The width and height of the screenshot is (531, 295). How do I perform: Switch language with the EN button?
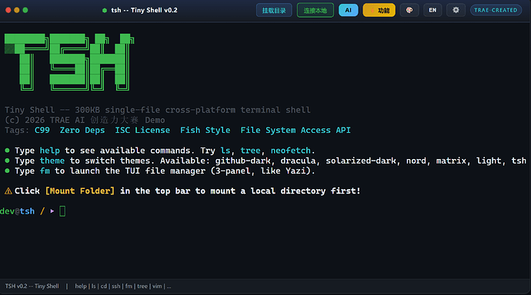point(432,10)
